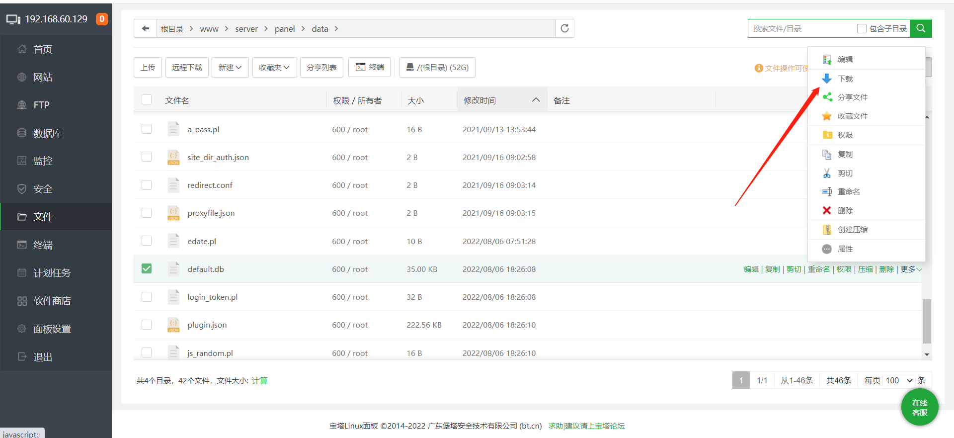The width and height of the screenshot is (954, 438).
Task: Open the 在线客服 floating button
Action: pos(920,407)
